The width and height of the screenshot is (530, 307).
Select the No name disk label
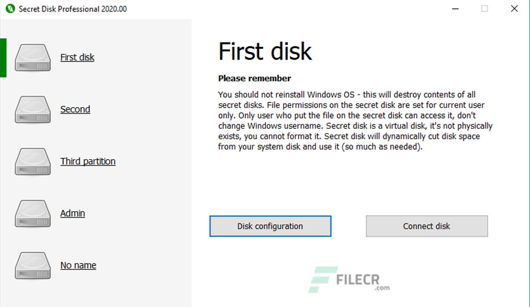(x=78, y=265)
